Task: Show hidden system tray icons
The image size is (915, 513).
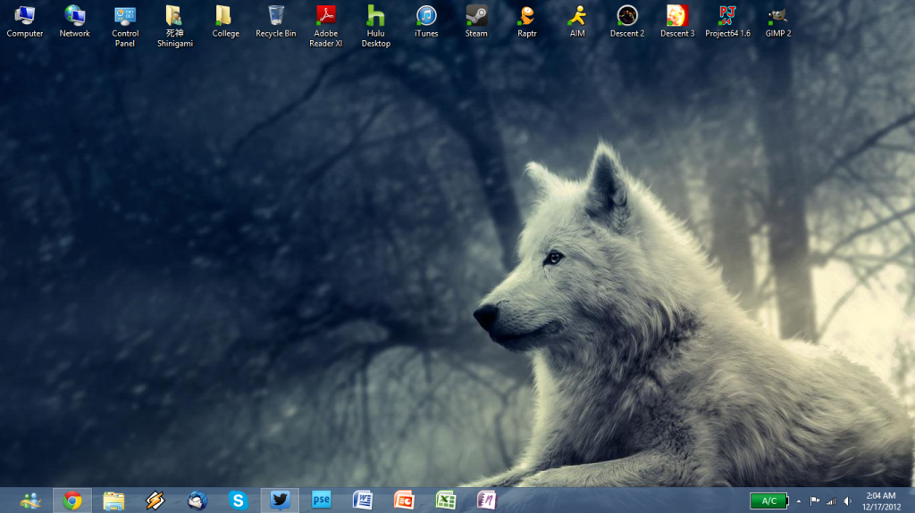Action: pos(799,501)
